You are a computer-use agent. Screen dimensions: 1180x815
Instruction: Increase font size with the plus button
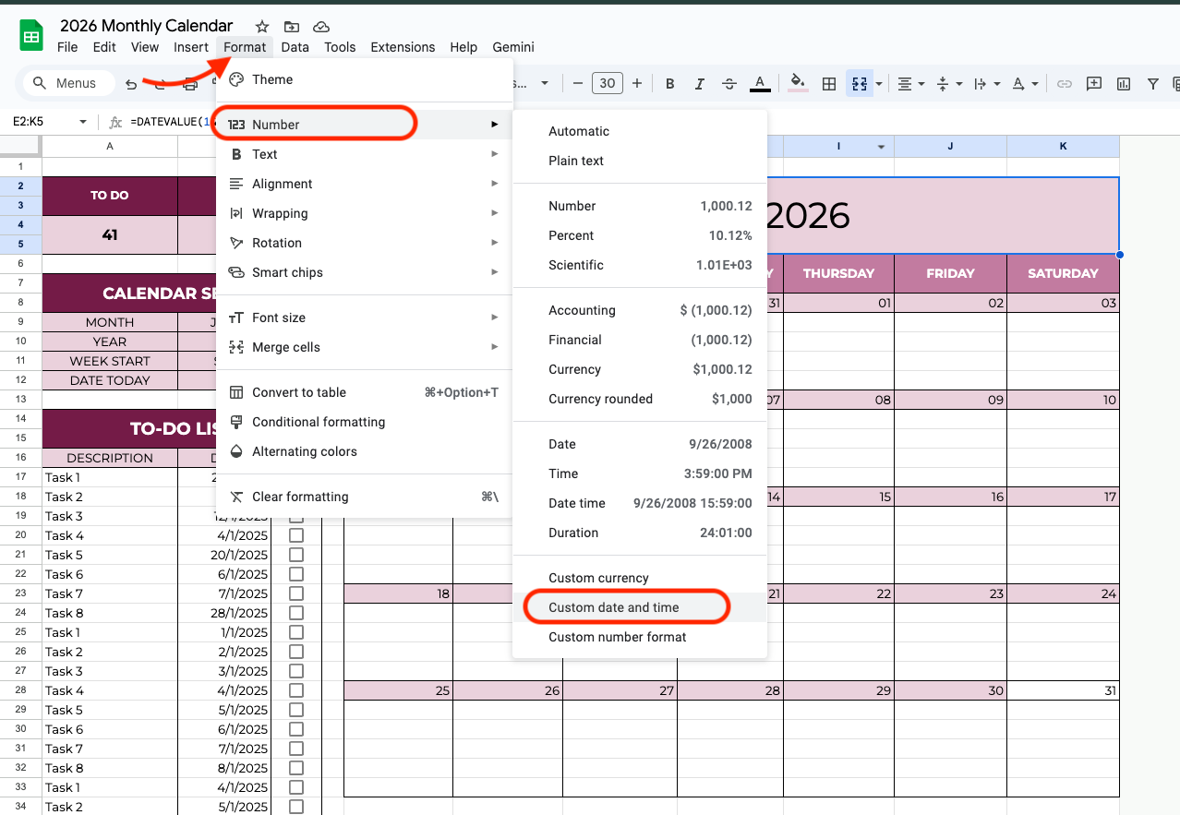(x=636, y=83)
